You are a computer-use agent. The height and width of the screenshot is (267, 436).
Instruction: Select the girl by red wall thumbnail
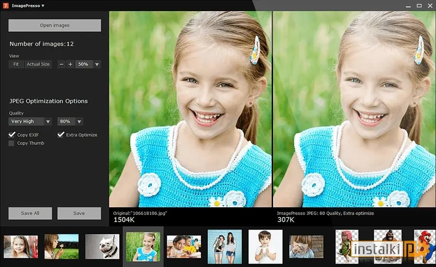click(21, 247)
